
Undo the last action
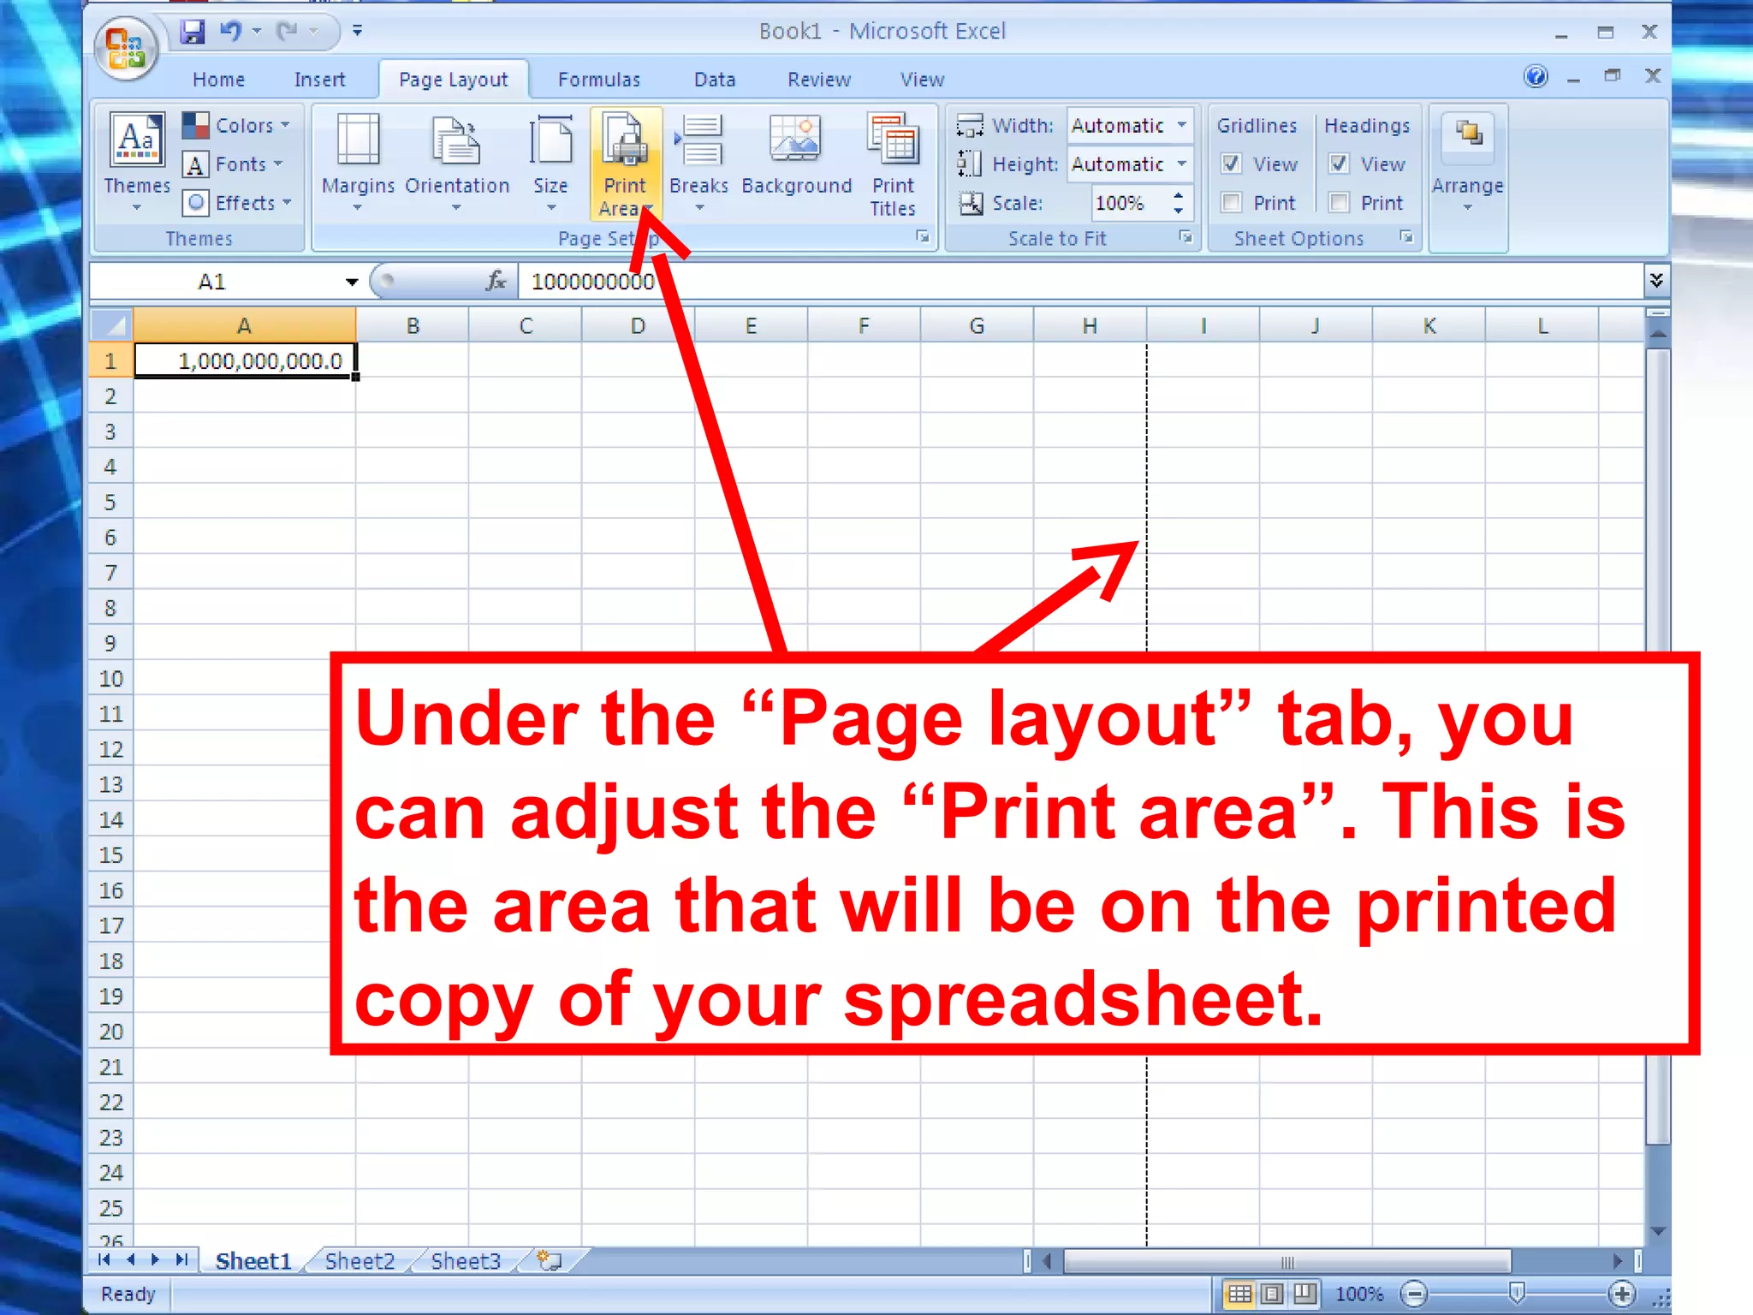coord(230,32)
